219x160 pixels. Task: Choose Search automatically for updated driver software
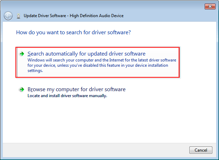click(86, 54)
